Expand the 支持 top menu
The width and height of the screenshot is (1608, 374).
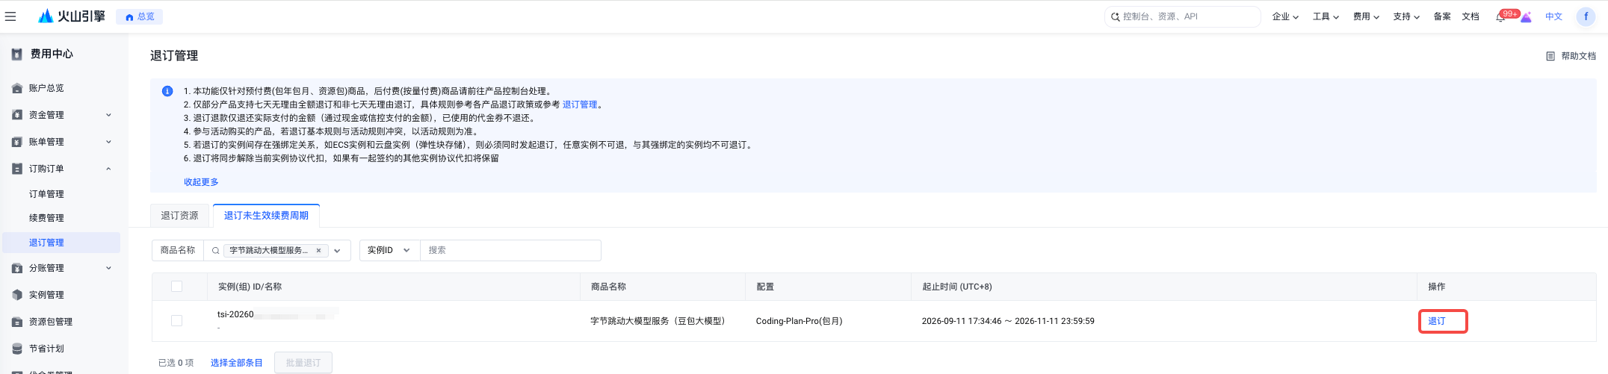point(1406,16)
